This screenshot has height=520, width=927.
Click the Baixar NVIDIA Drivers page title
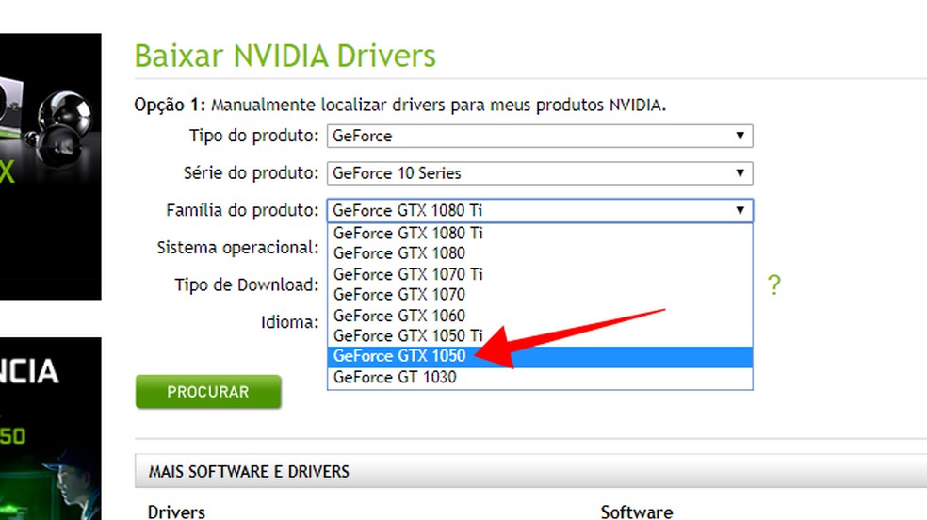pyautogui.click(x=285, y=56)
